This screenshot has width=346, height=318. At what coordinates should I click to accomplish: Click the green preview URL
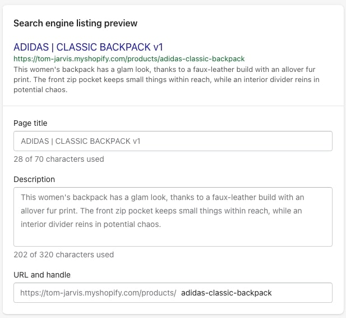[129, 58]
